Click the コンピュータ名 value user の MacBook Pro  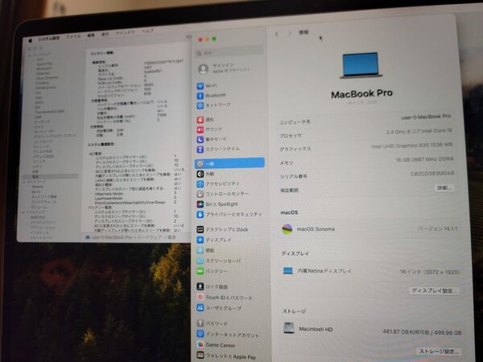click(x=426, y=117)
